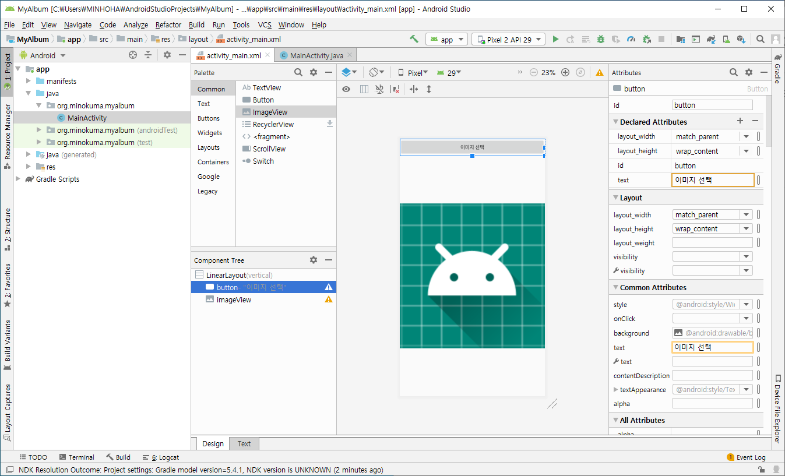Screen dimensions: 785x476
Task: Search the Palette with magnifier icon
Action: (x=298, y=72)
